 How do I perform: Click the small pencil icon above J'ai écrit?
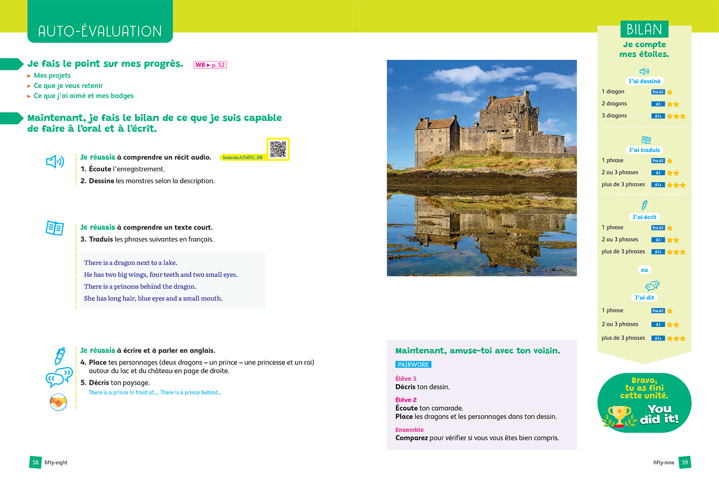coord(644,205)
